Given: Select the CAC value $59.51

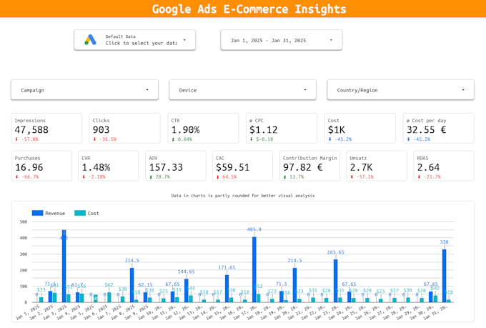Looking at the screenshot, I should [232, 167].
